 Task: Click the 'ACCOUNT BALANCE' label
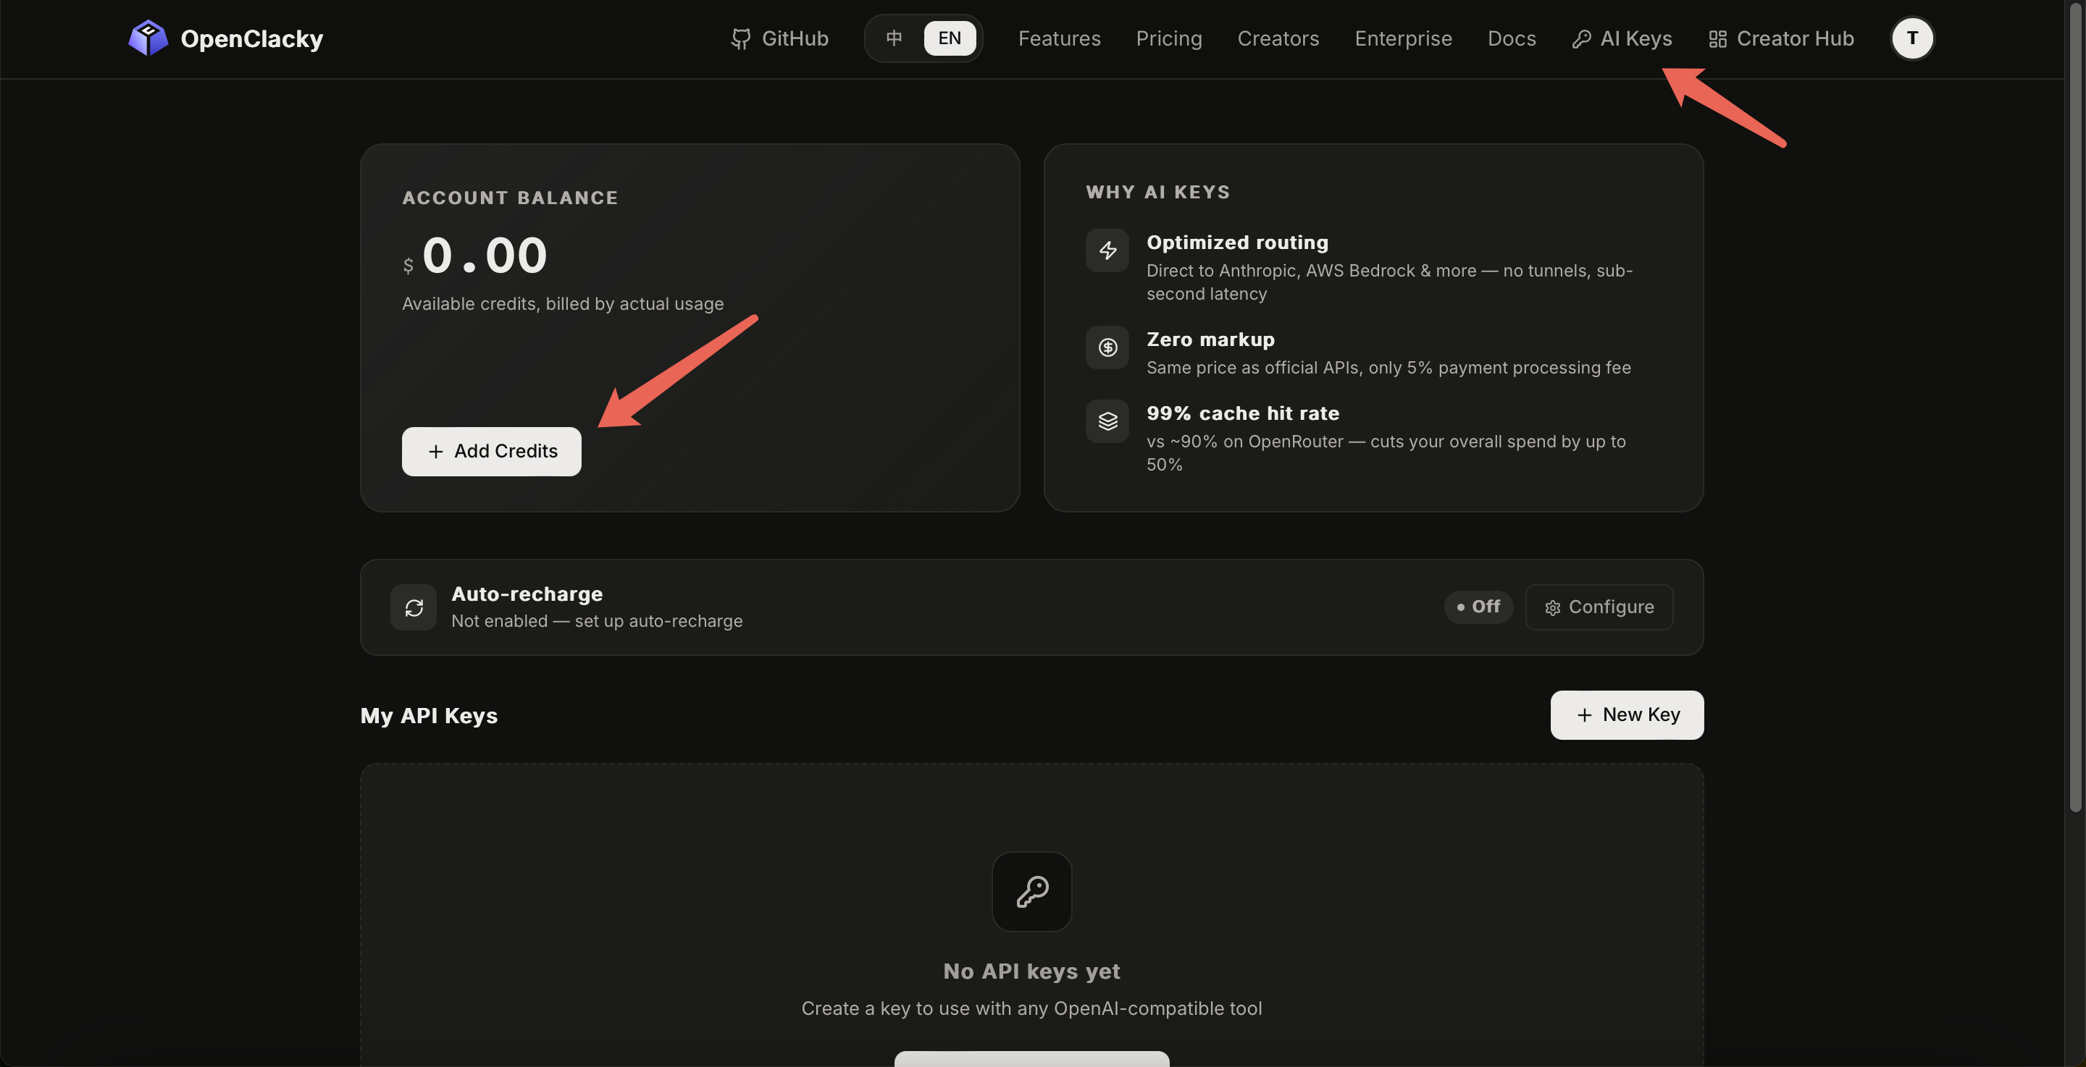click(x=510, y=198)
